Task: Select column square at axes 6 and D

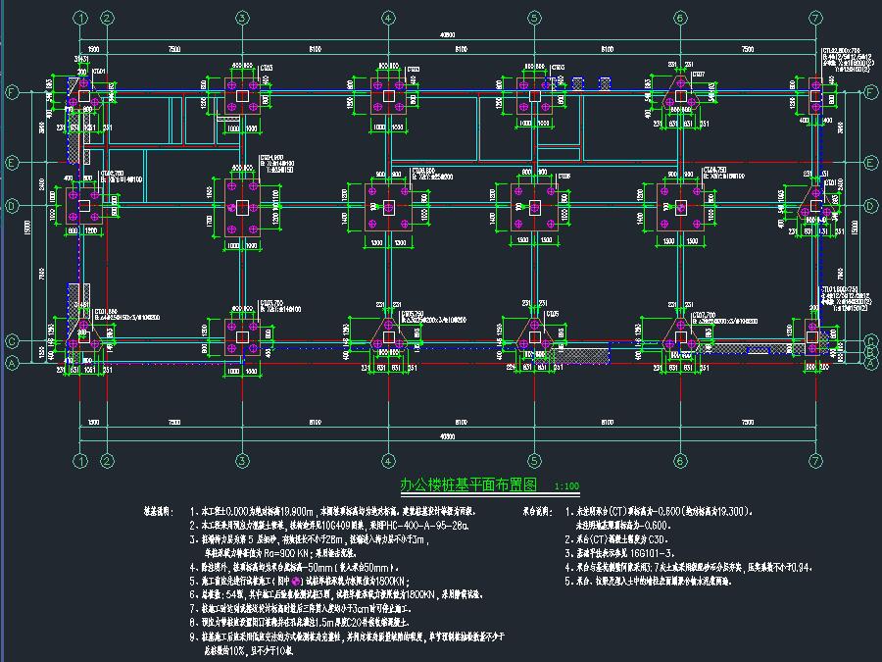Action: pos(681,208)
